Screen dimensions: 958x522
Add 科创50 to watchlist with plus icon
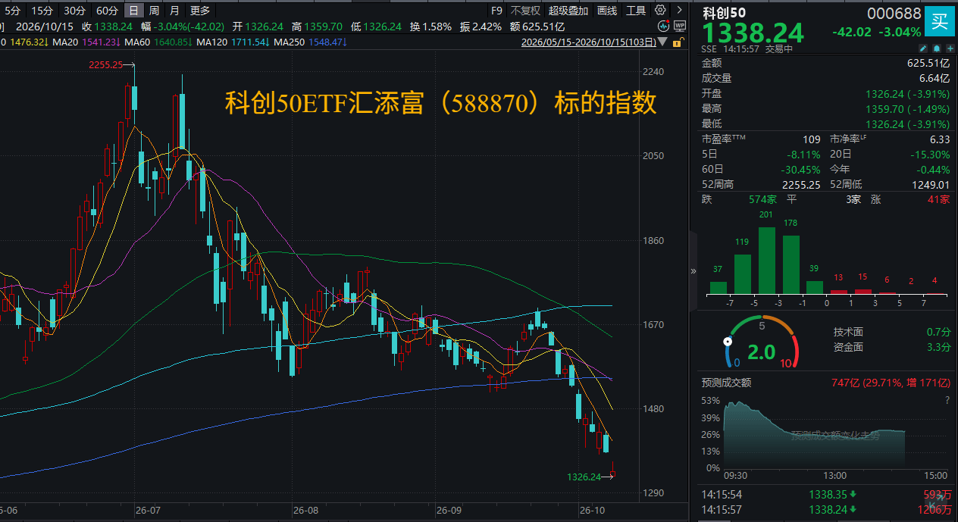coord(950,48)
